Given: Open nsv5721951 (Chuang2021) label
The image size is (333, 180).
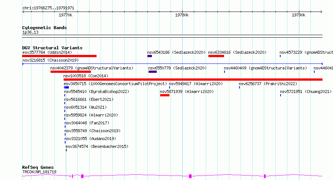Looking at the screenshot, I should click(x=306, y=91).
